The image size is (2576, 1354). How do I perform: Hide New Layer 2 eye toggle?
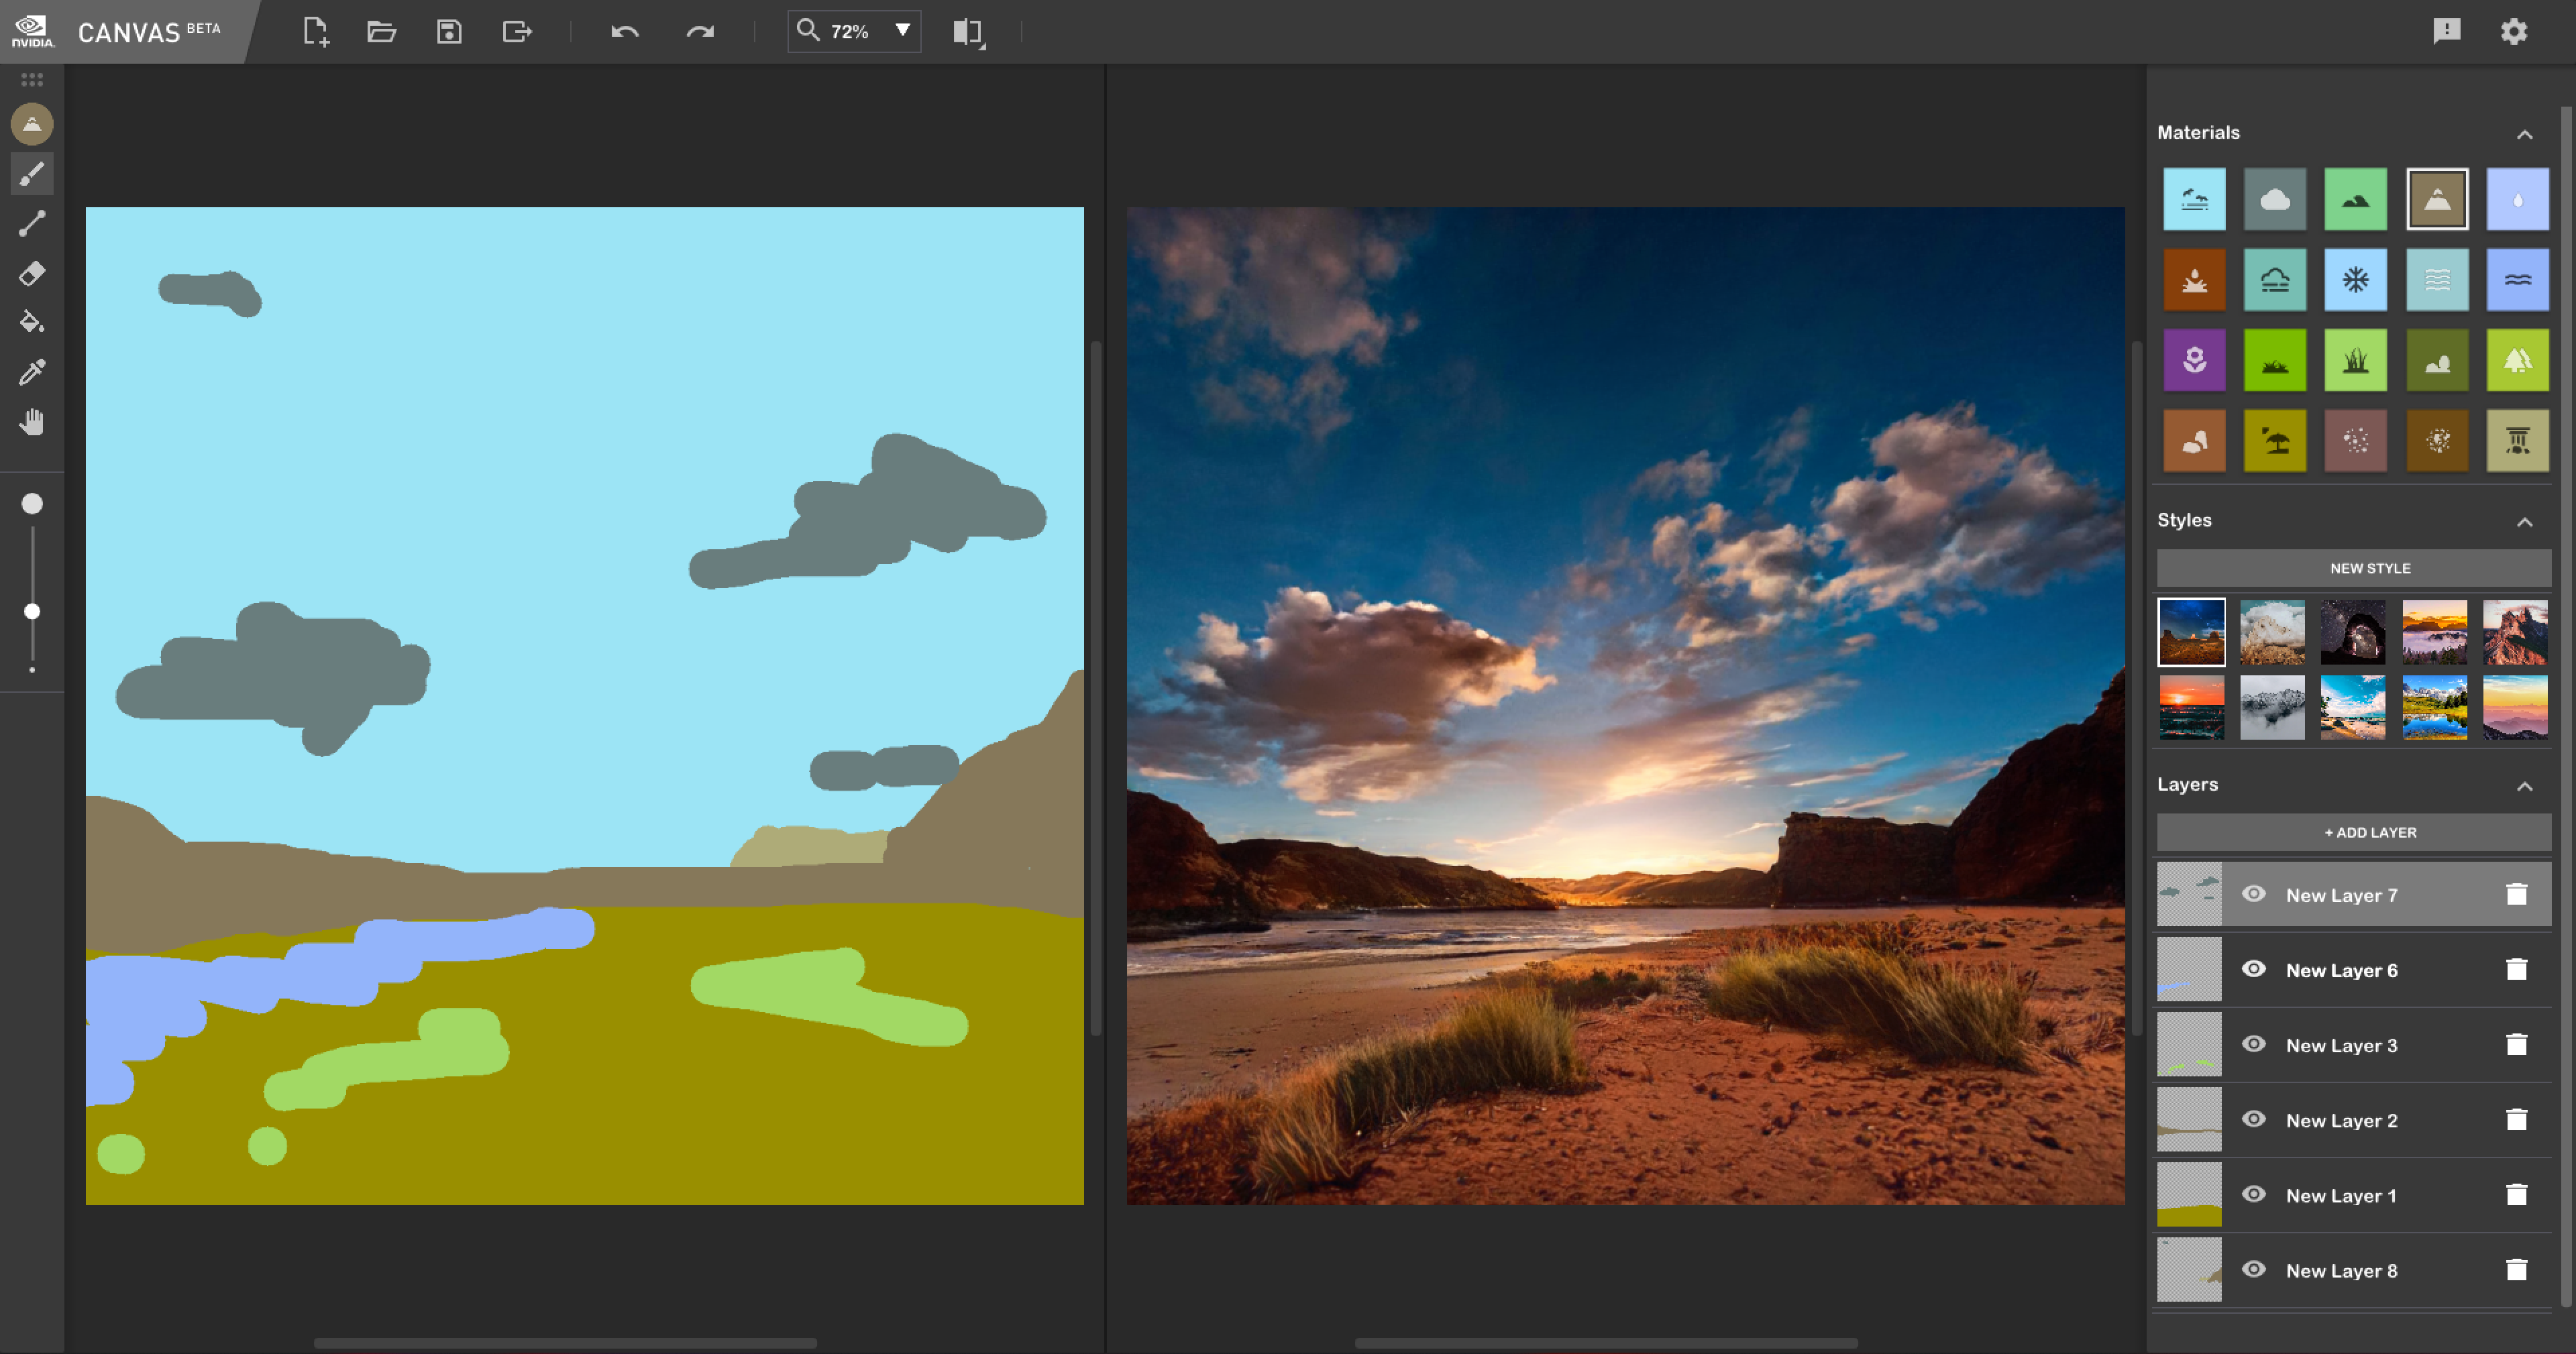coord(2252,1121)
